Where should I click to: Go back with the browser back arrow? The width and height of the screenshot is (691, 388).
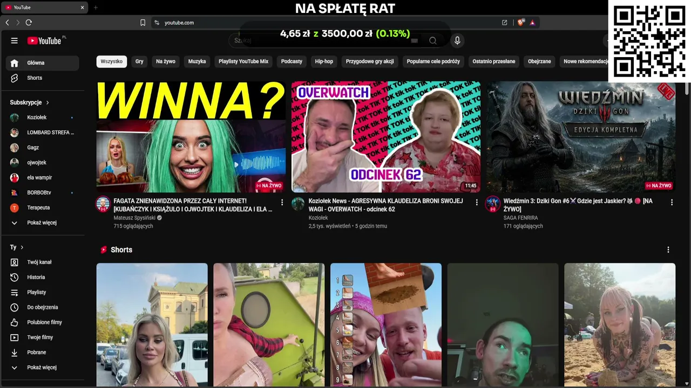click(x=8, y=23)
